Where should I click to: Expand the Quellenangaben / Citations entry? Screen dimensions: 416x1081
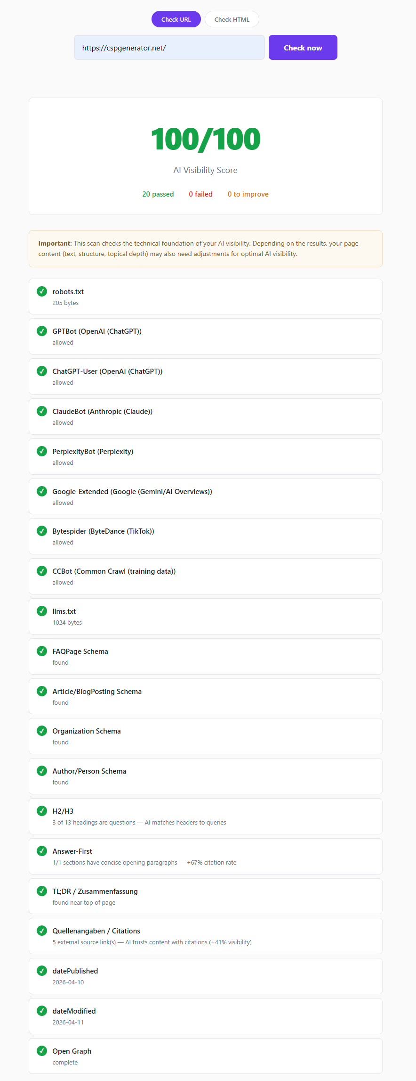tap(205, 935)
